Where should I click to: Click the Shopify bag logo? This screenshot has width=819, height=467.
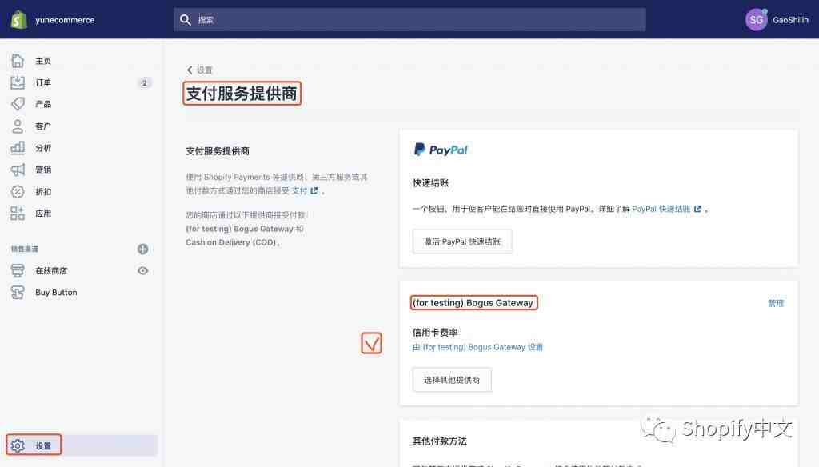coord(19,20)
